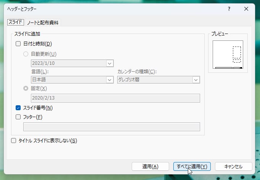The height and width of the screenshot is (180, 260).
Task: Select the 固定 radio button
Action: pyautogui.click(x=26, y=88)
